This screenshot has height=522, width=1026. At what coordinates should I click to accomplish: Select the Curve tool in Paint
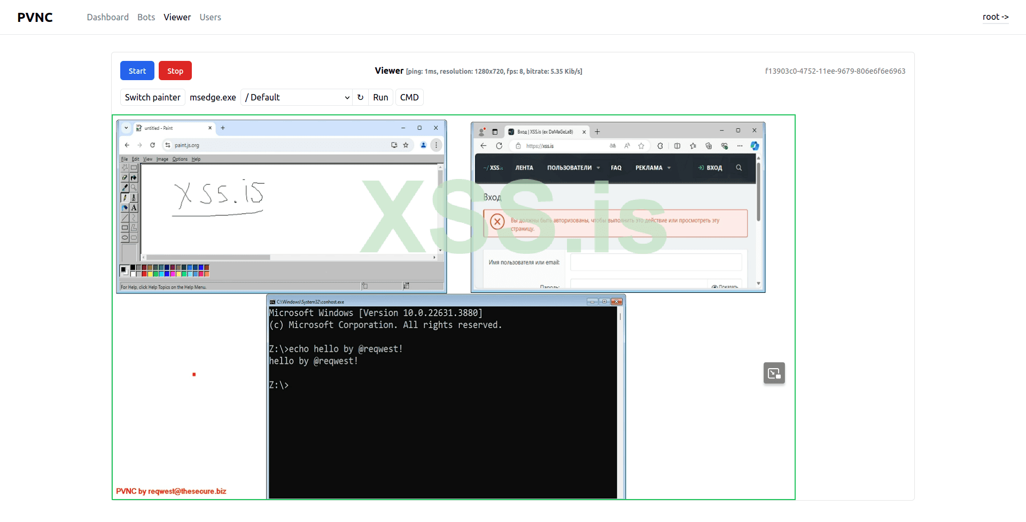[x=134, y=217]
